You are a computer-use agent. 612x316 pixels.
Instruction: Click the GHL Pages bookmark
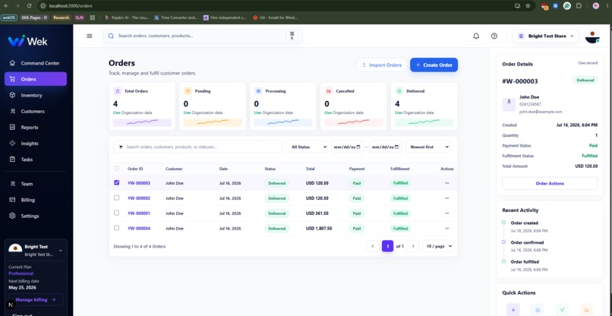[34, 17]
